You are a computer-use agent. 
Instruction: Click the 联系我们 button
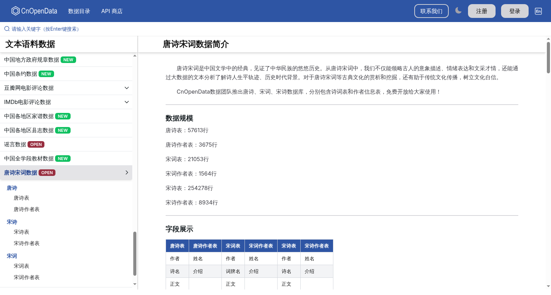pos(431,11)
